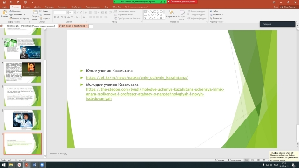The height and width of the screenshot is (168, 299).
Task: Click the Undo arrow icon
Action: click(x=11, y=2)
